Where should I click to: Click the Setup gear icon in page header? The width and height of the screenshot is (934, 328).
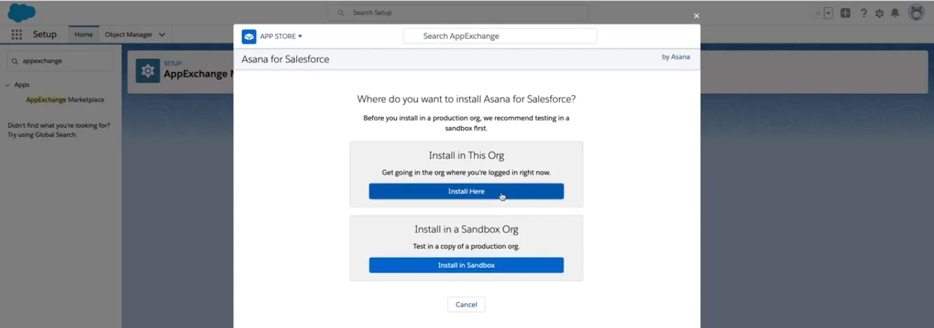[x=148, y=70]
